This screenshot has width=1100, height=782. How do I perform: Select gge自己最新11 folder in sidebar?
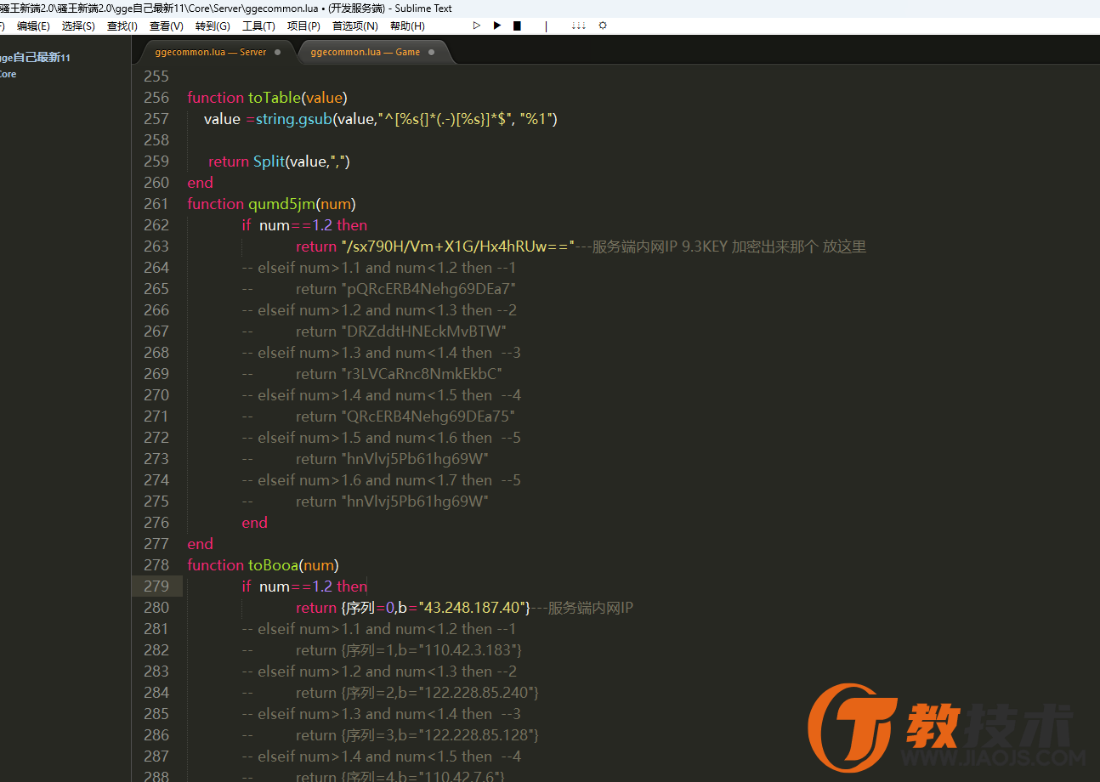coord(34,58)
